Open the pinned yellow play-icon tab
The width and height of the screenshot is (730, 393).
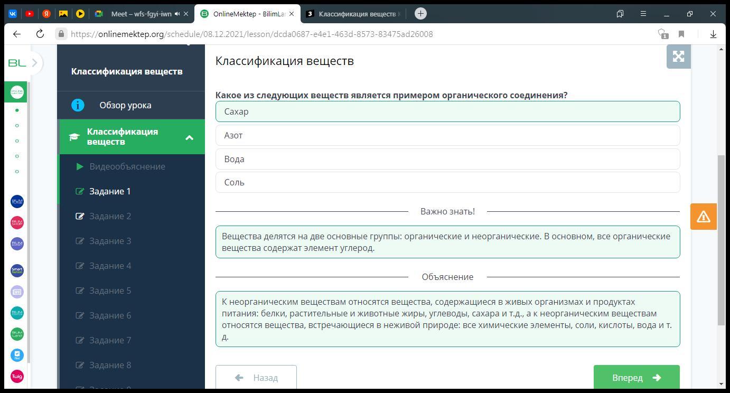[80, 14]
